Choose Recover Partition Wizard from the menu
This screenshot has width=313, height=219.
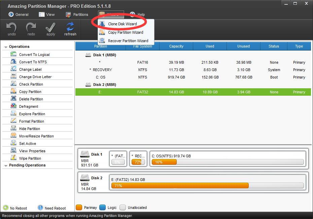[x=126, y=40]
